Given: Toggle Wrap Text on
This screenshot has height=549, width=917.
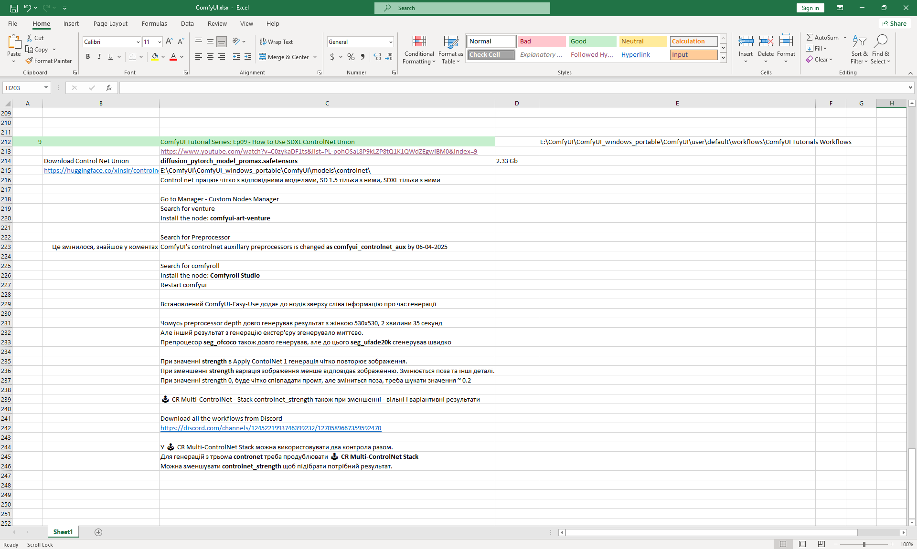Looking at the screenshot, I should coord(276,41).
